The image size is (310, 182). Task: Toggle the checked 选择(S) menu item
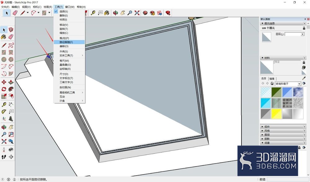(64, 11)
